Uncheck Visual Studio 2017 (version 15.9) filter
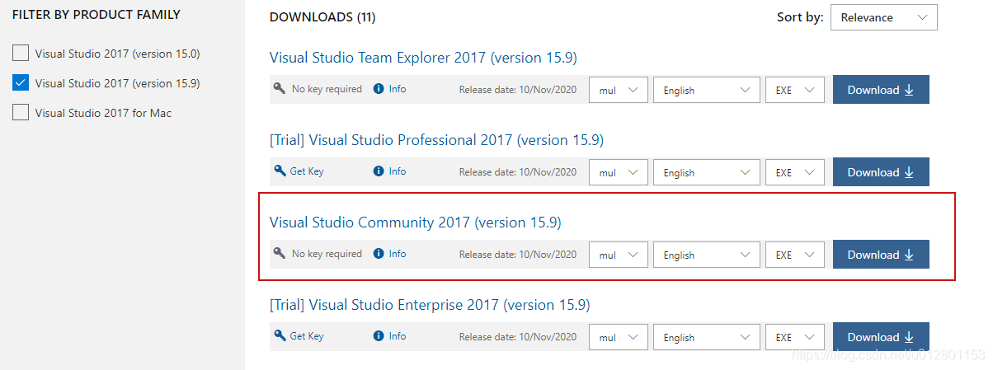The height and width of the screenshot is (370, 993). 21,83
